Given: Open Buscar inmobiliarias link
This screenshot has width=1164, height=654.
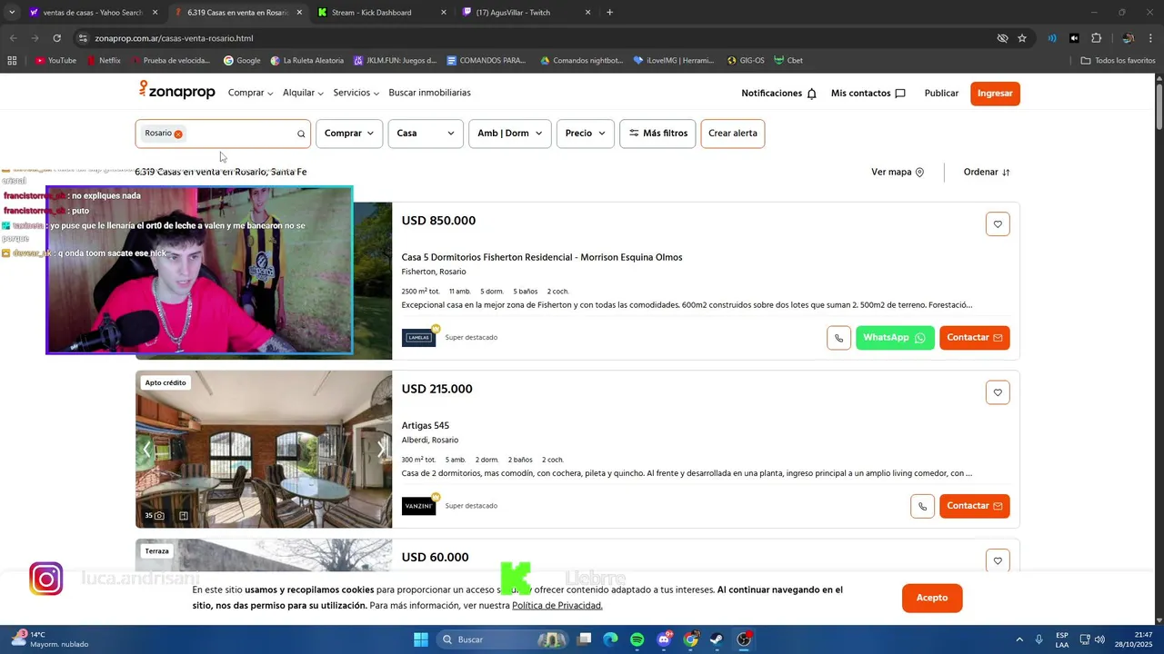Looking at the screenshot, I should pos(429,93).
